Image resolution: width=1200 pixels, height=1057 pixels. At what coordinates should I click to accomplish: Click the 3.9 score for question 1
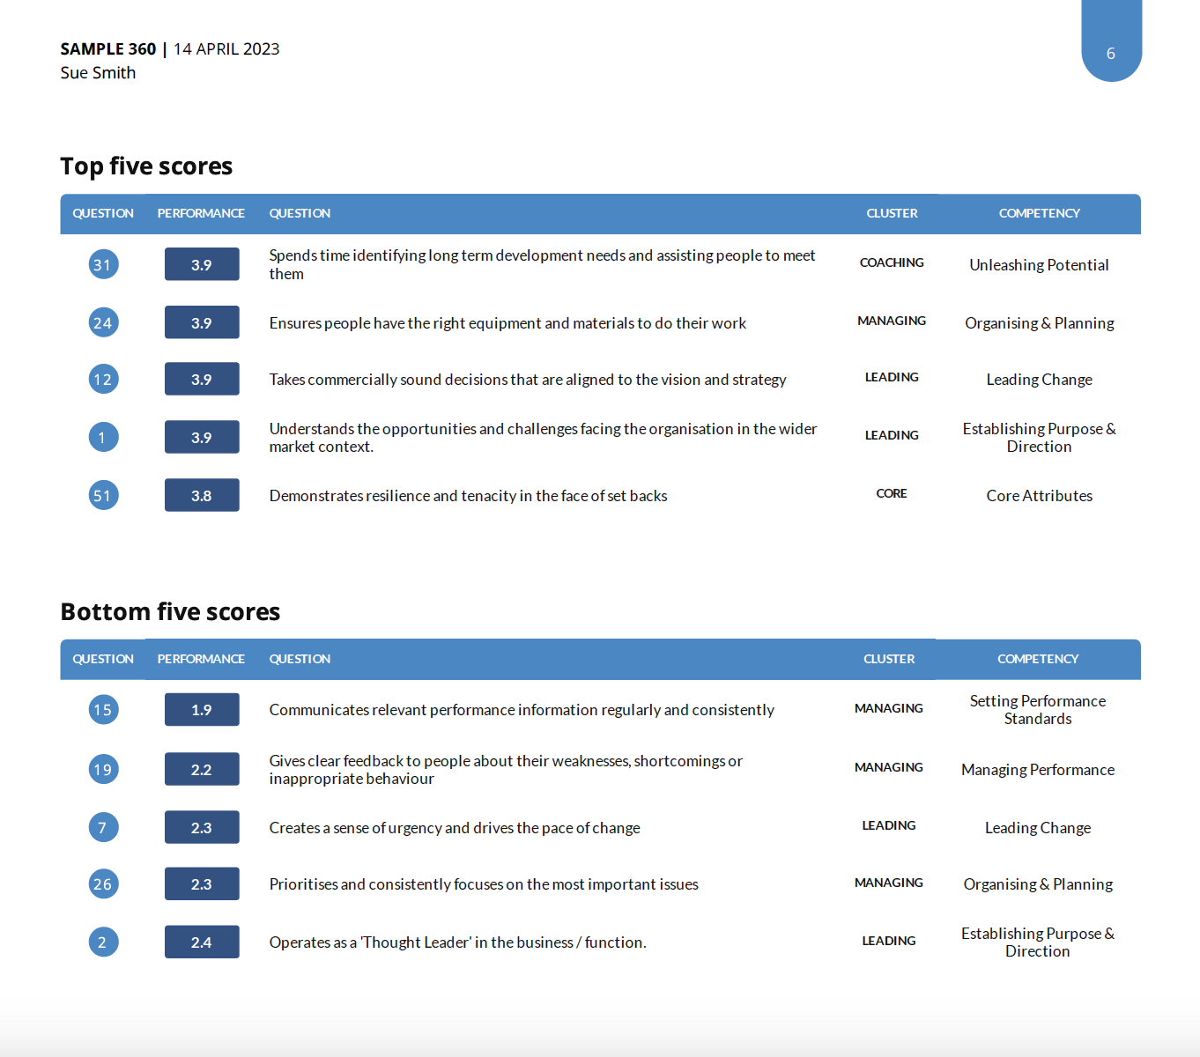pyautogui.click(x=202, y=437)
